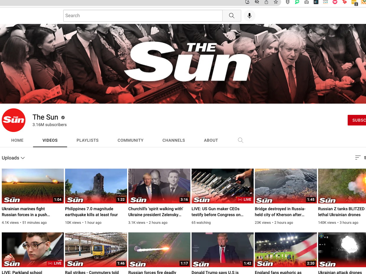366x274 pixels.
Task: Play the live Parkland school thumbnail
Action: pyautogui.click(x=33, y=250)
